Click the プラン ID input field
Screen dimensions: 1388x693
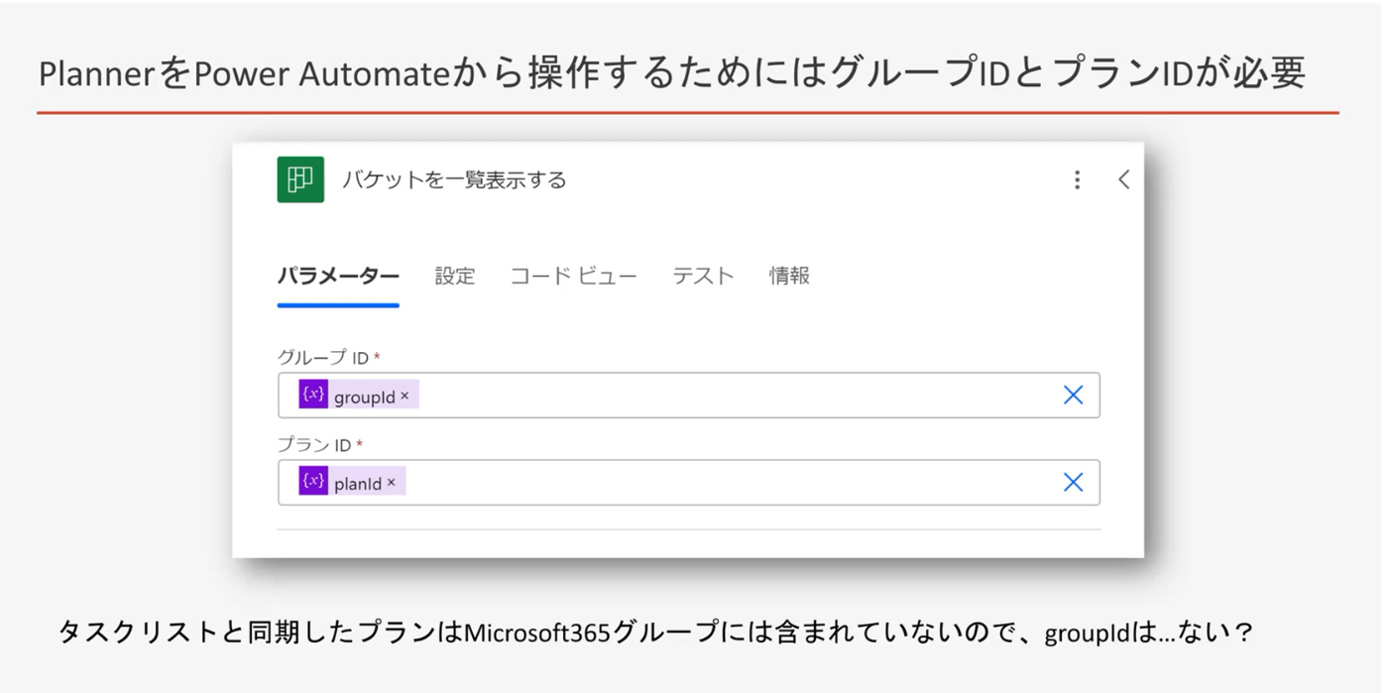(689, 482)
